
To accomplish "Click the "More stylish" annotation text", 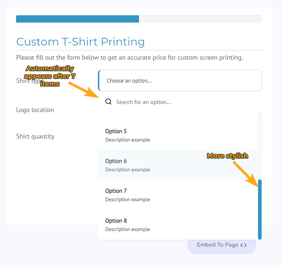I will [227, 156].
